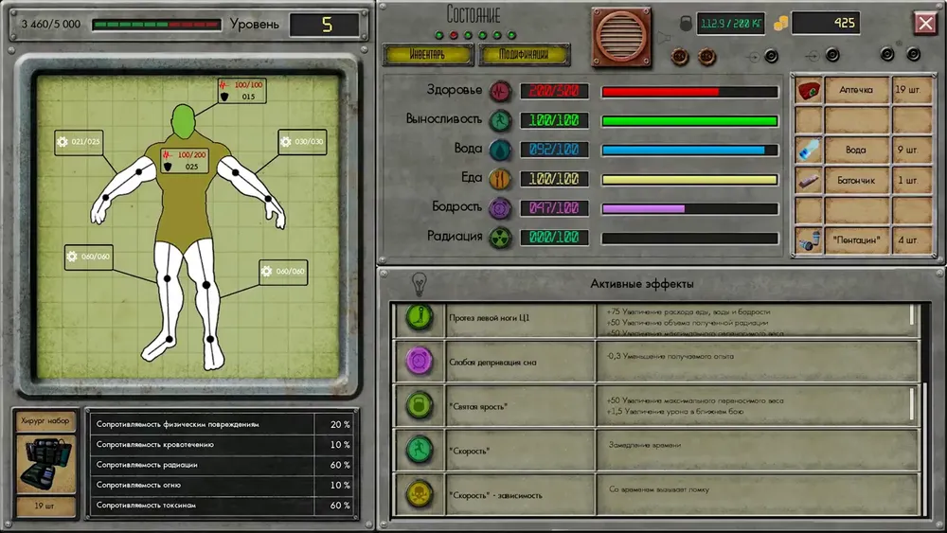Click the stamina runner icon next to Выносливость
This screenshot has width=947, height=533.
point(500,120)
